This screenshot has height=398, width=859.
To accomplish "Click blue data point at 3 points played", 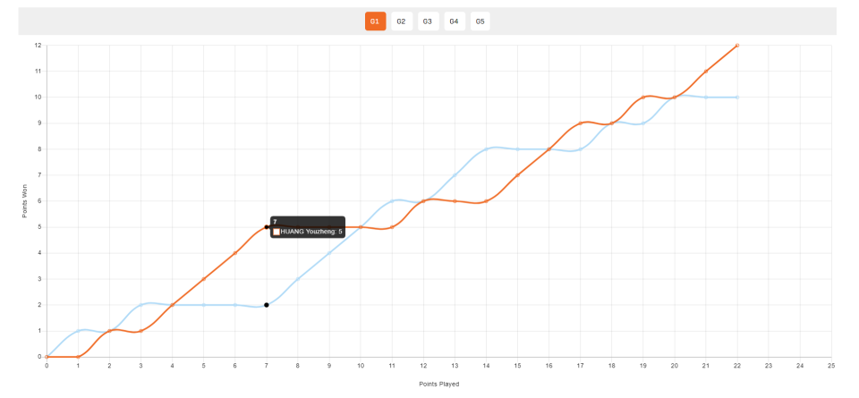I will coord(140,305).
